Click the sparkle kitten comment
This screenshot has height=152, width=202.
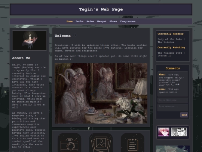tap(168, 92)
